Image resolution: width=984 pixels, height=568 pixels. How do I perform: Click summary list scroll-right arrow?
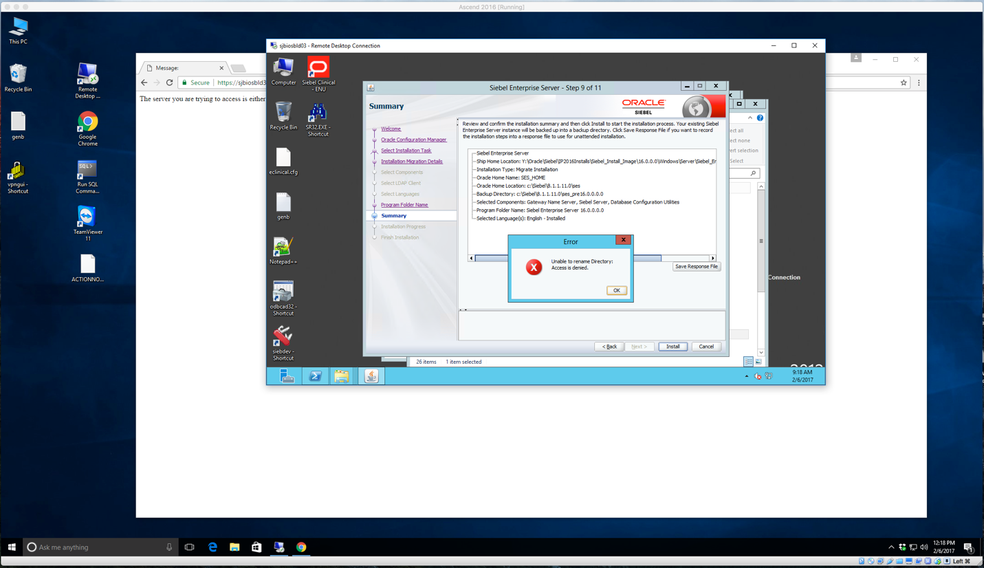point(712,258)
